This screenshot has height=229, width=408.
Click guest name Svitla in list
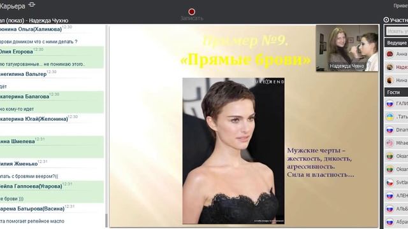point(402,183)
